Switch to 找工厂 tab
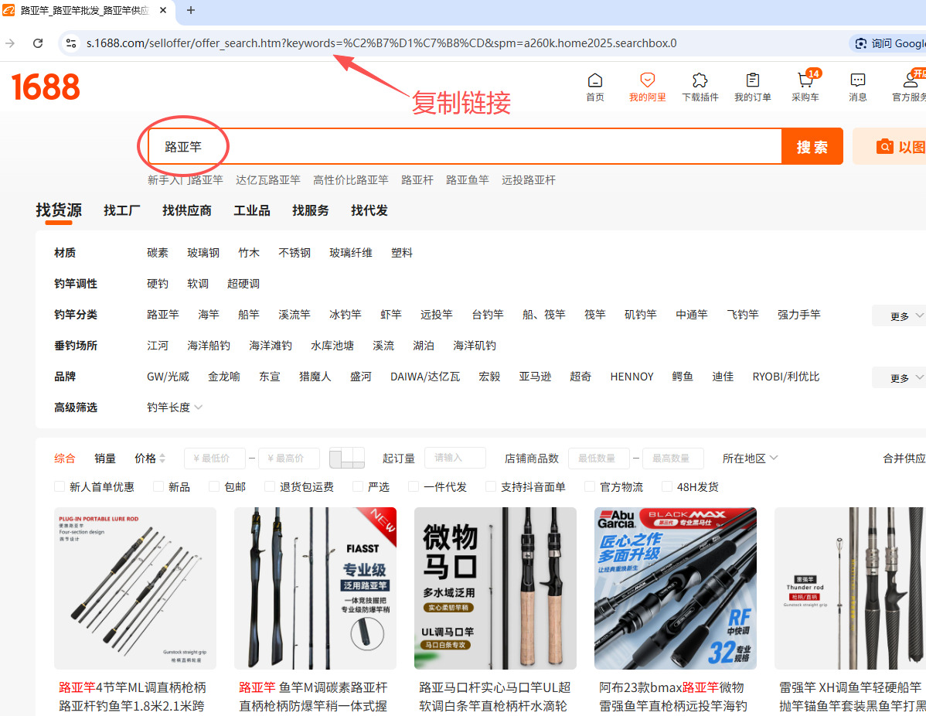926x716 pixels. click(x=121, y=210)
